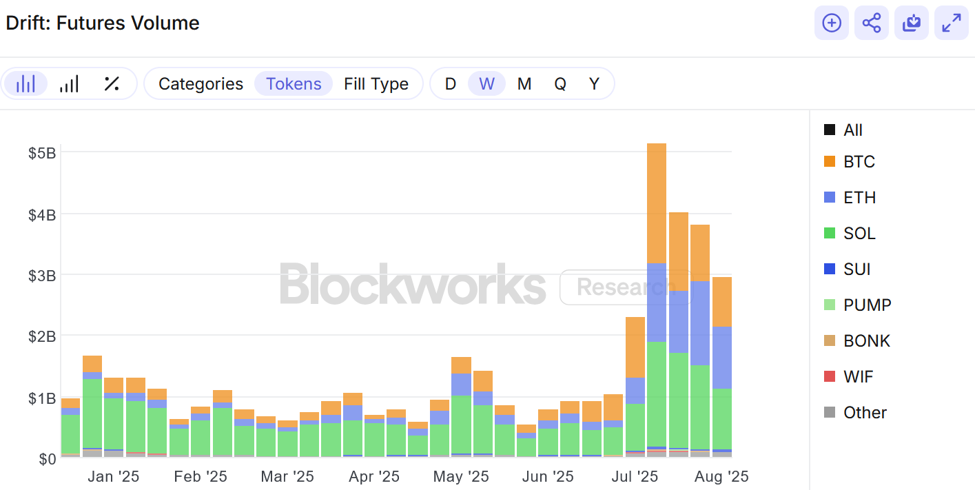The height and width of the screenshot is (490, 975).
Task: Switch to cumulative bar chart icon
Action: coord(69,84)
